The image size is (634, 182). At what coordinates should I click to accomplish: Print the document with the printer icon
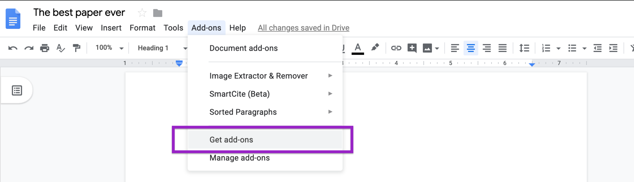[x=45, y=48]
